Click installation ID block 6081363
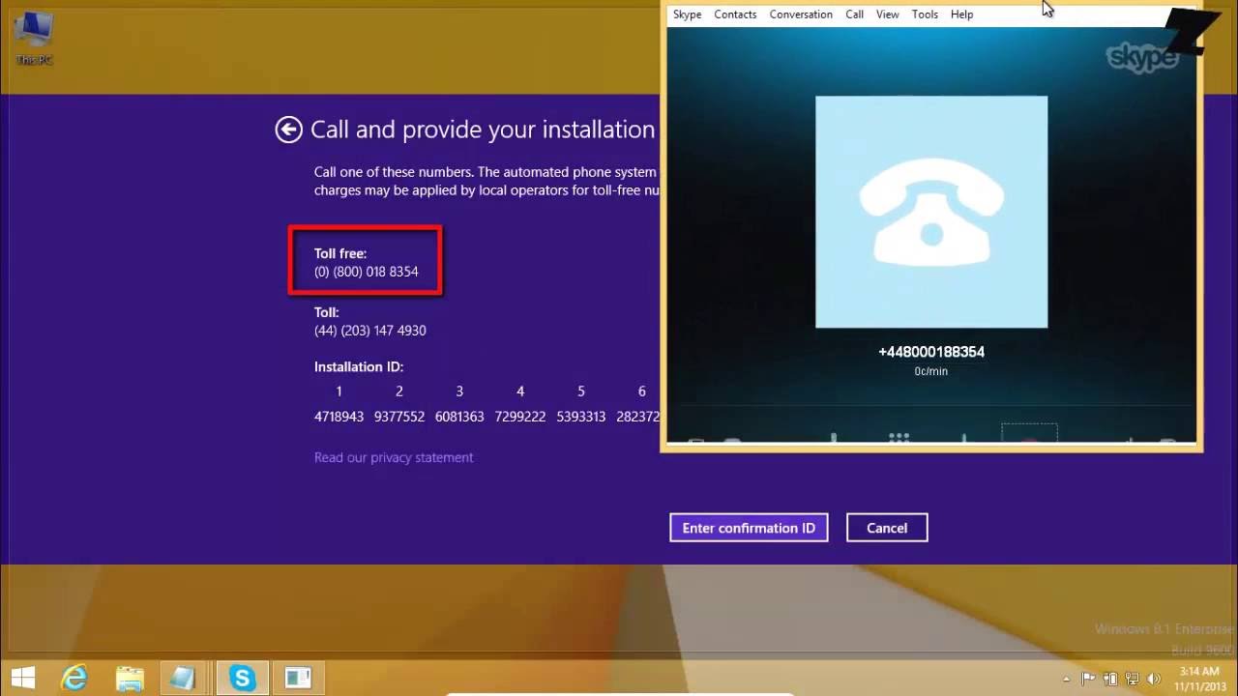Screen dimensions: 1238x696 pos(459,417)
